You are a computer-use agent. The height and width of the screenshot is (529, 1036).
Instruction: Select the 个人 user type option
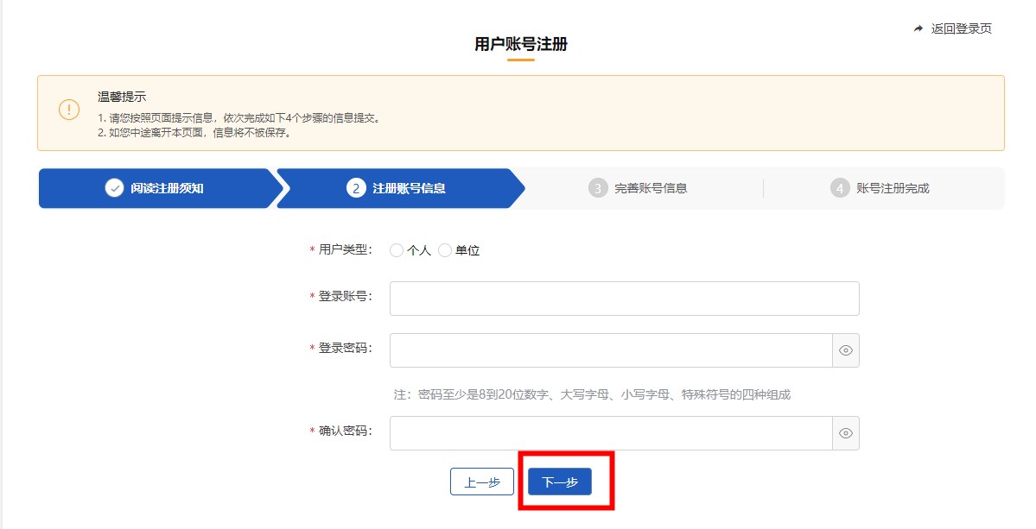[x=397, y=249]
